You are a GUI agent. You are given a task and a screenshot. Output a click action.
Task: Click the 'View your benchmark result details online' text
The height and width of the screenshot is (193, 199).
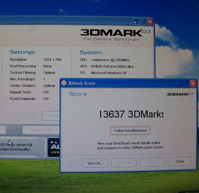(129, 143)
